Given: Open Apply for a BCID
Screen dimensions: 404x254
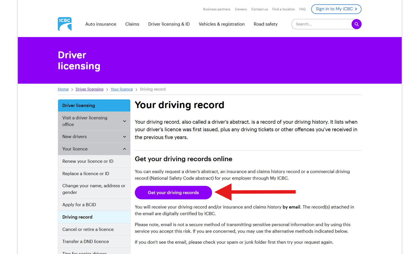Looking at the screenshot, I should pyautogui.click(x=94, y=205).
